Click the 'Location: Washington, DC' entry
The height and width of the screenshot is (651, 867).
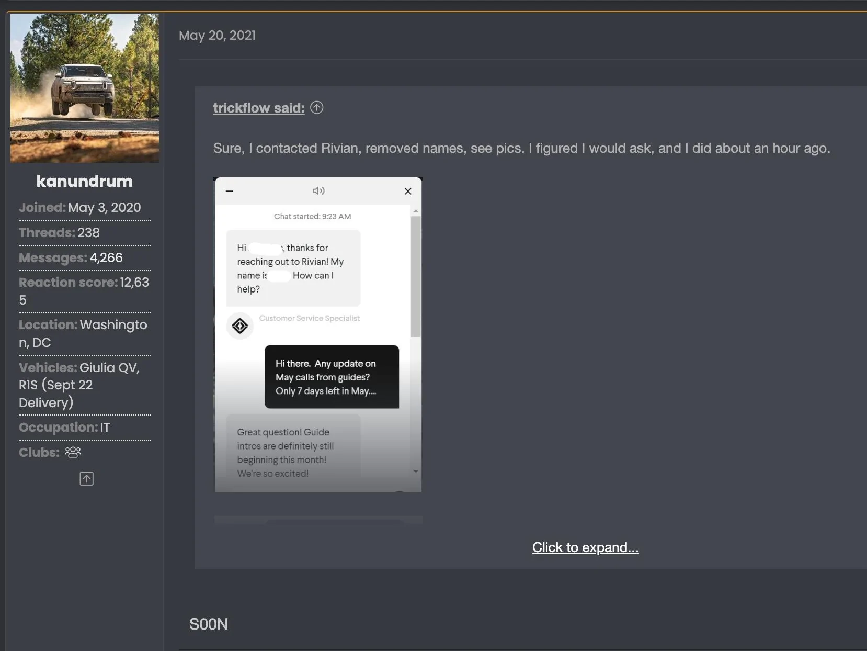point(83,333)
